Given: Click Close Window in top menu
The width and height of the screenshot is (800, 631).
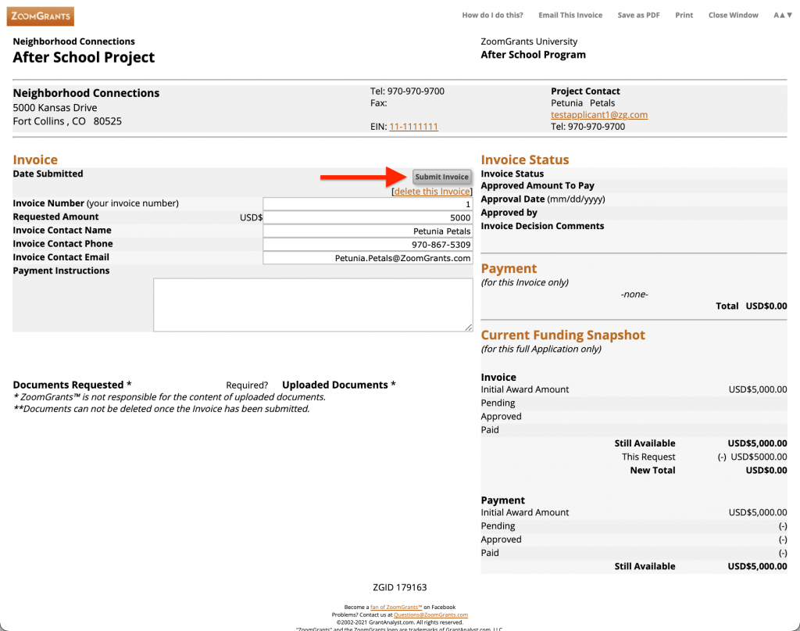Looking at the screenshot, I should point(733,16).
